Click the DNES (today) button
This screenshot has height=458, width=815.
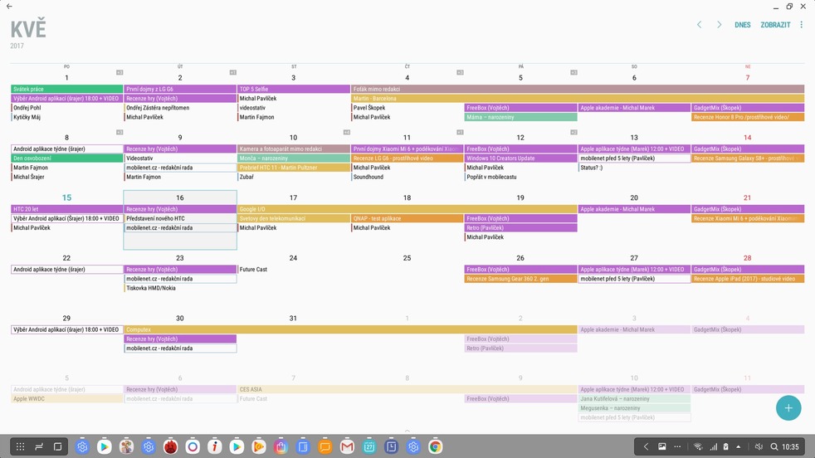point(742,25)
